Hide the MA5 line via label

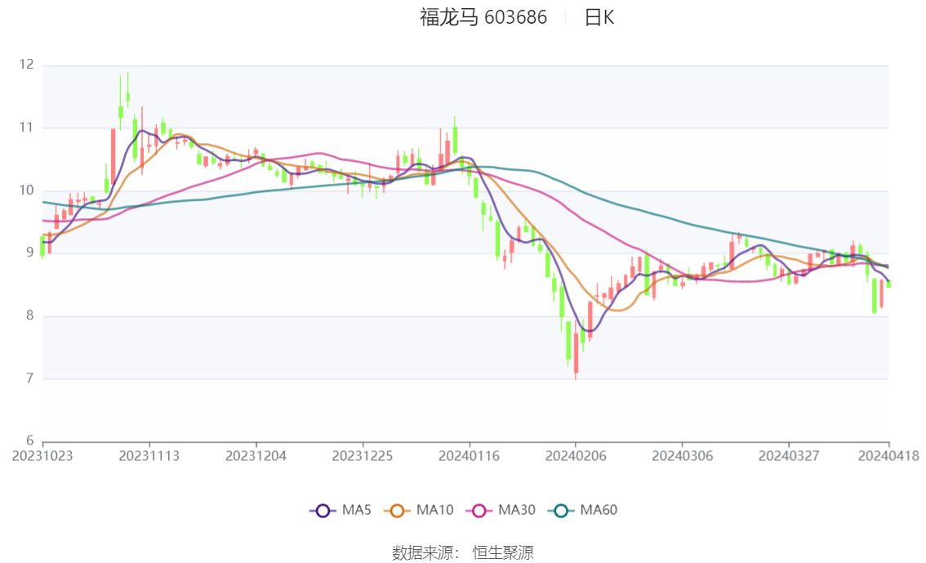357,511
